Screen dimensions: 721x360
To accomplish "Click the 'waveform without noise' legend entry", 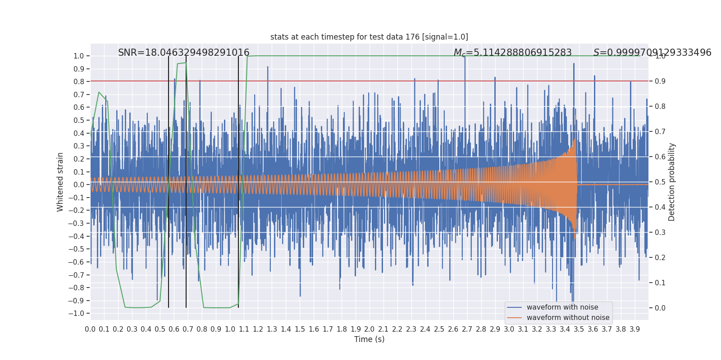I will [x=568, y=318].
